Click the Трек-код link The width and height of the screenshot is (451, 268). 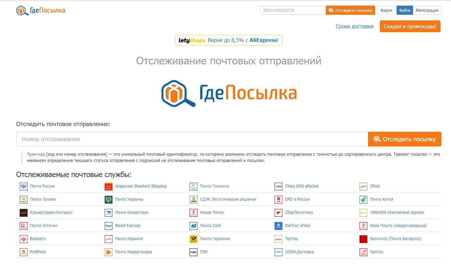(36, 154)
